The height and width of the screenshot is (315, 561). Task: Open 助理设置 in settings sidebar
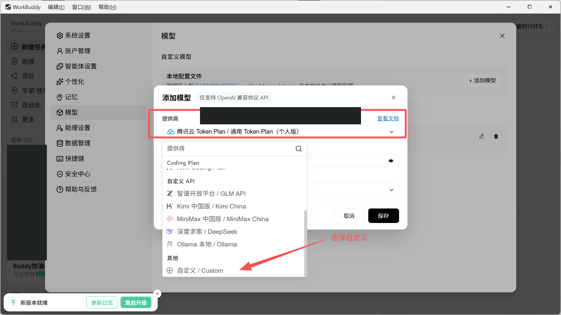(98, 128)
